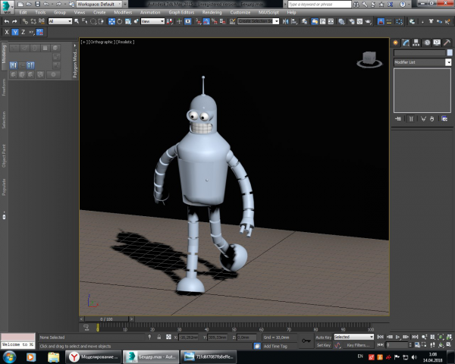This screenshot has height=364, width=455.
Task: Activate Select and Move tool
Action: click(x=111, y=21)
